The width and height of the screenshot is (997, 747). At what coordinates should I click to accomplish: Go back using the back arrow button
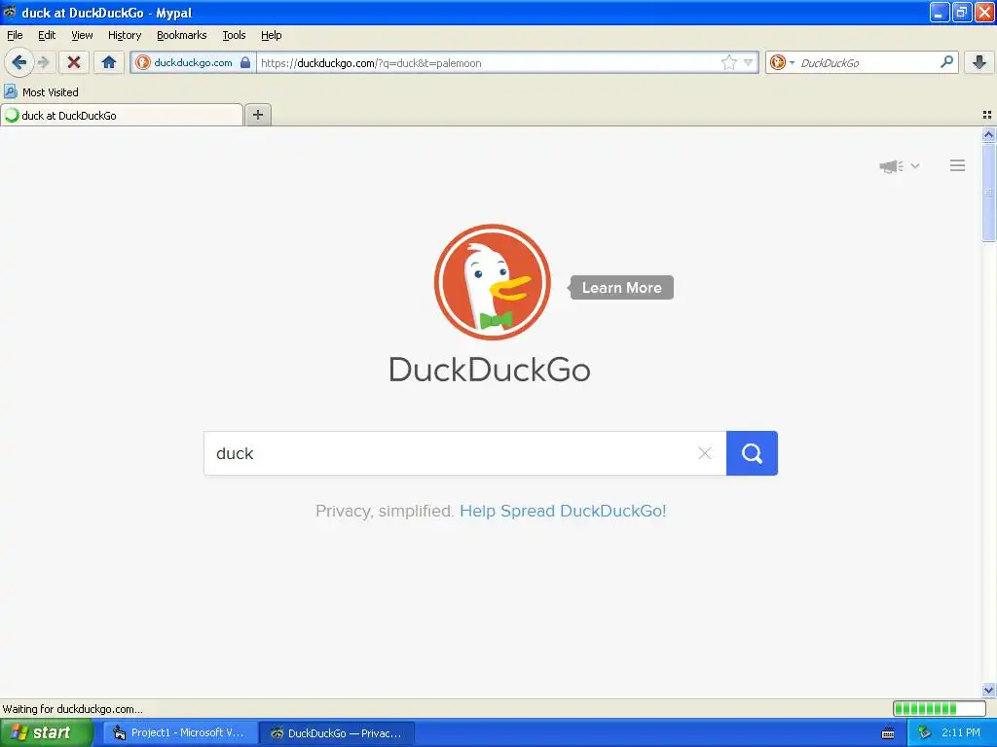click(19, 62)
